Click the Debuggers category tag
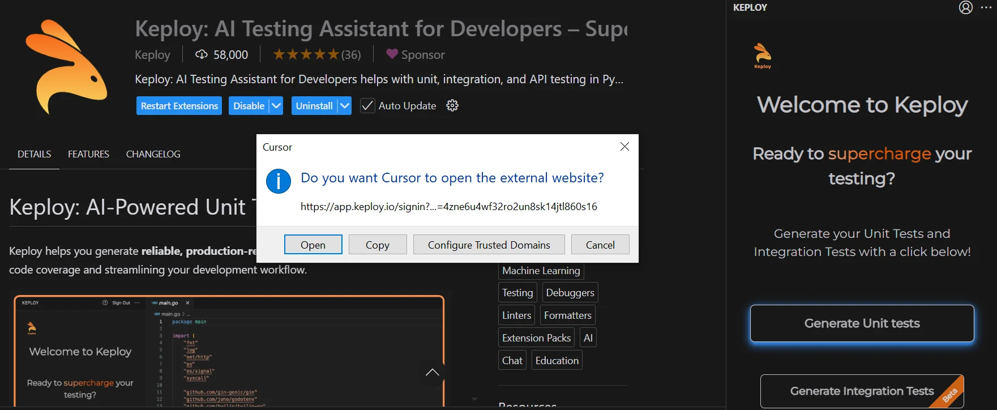 [570, 293]
